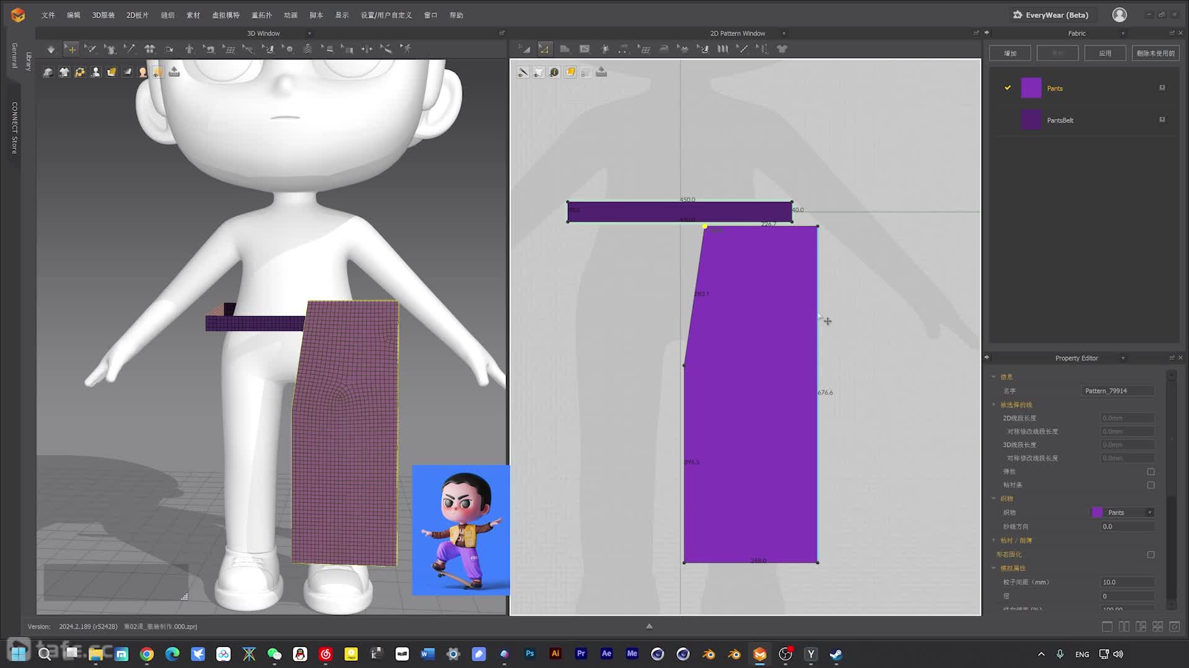Click the Pants fabric purple color swatch
The height and width of the screenshot is (668, 1189).
click(x=1031, y=88)
